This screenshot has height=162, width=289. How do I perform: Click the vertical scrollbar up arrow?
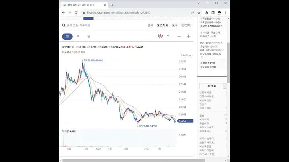pos(228,19)
